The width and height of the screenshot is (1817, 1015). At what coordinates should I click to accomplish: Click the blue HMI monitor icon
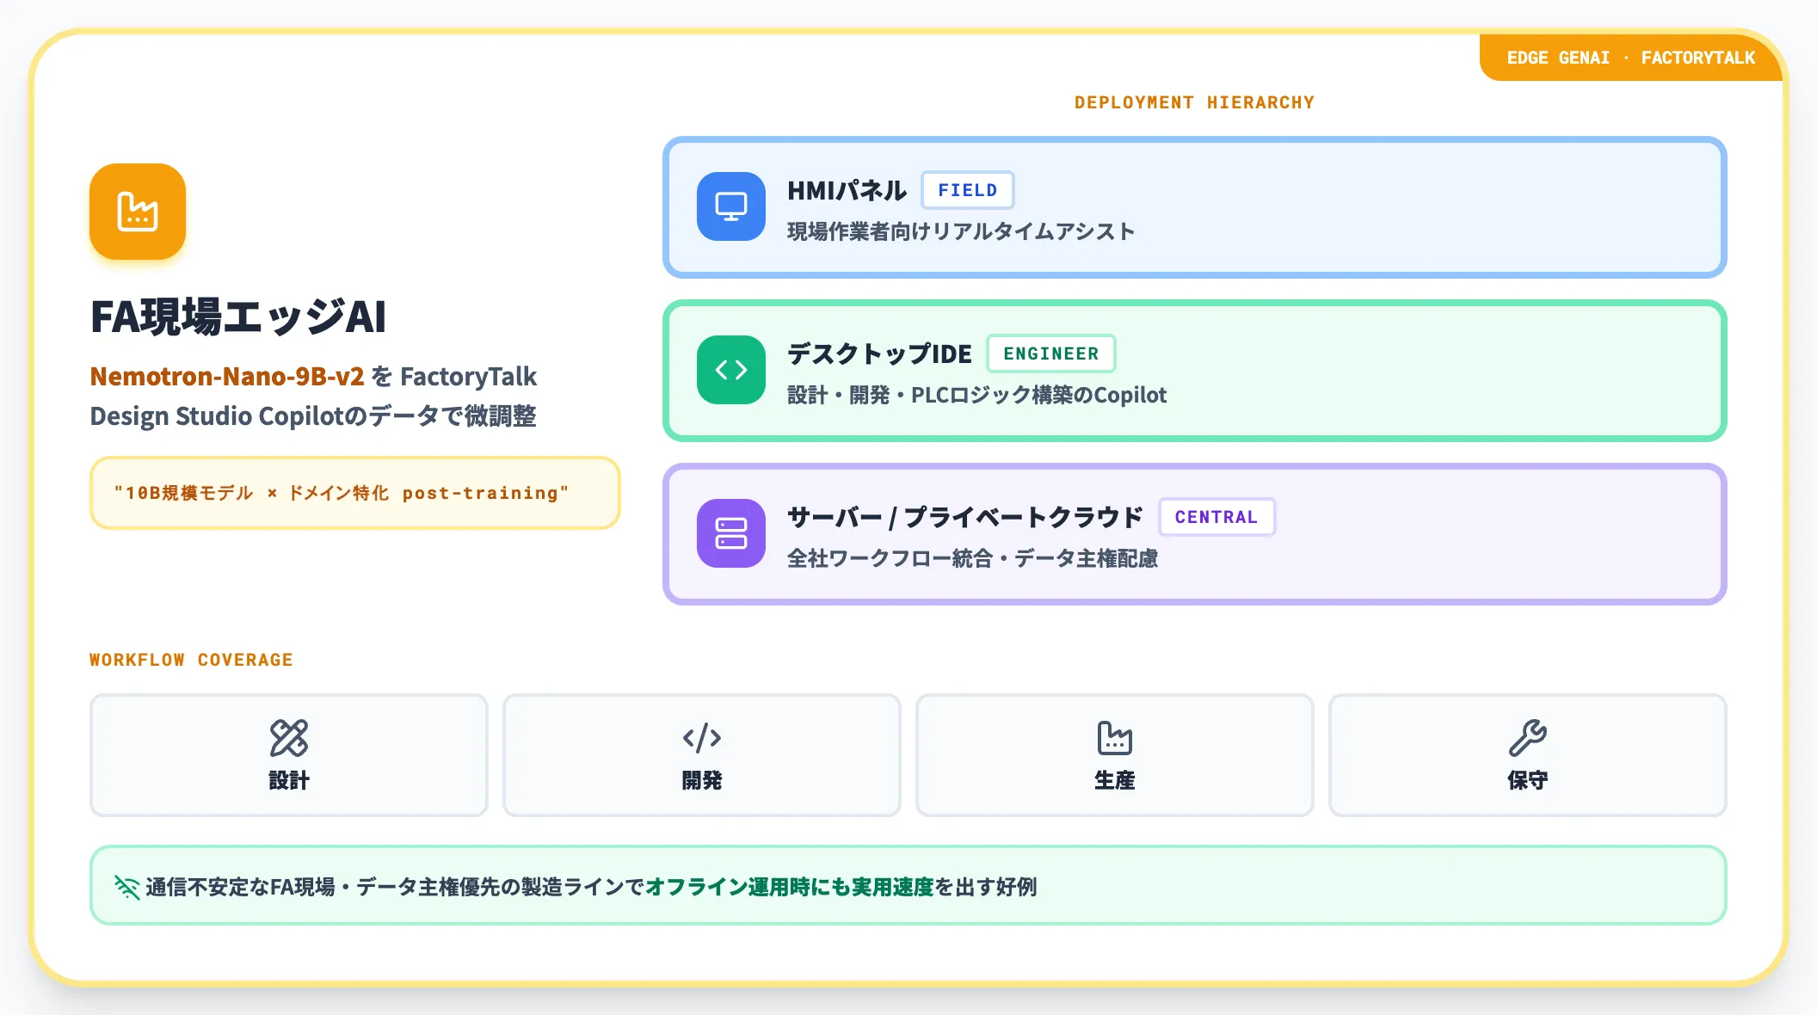coord(731,206)
